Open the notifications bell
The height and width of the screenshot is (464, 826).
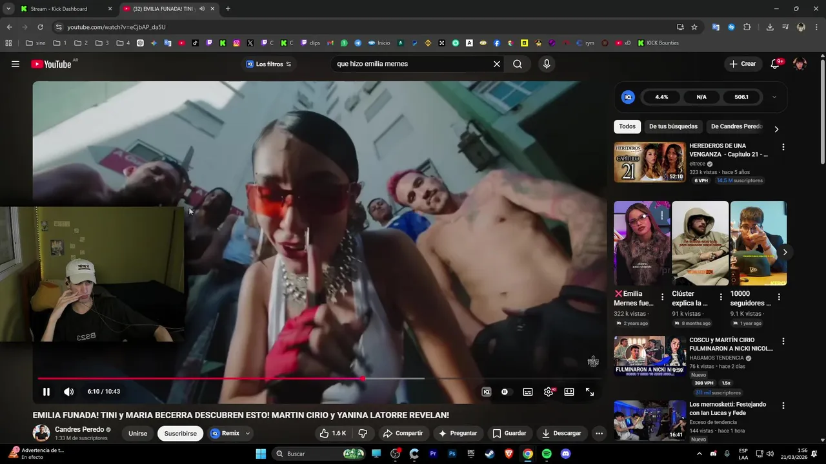[x=776, y=64]
